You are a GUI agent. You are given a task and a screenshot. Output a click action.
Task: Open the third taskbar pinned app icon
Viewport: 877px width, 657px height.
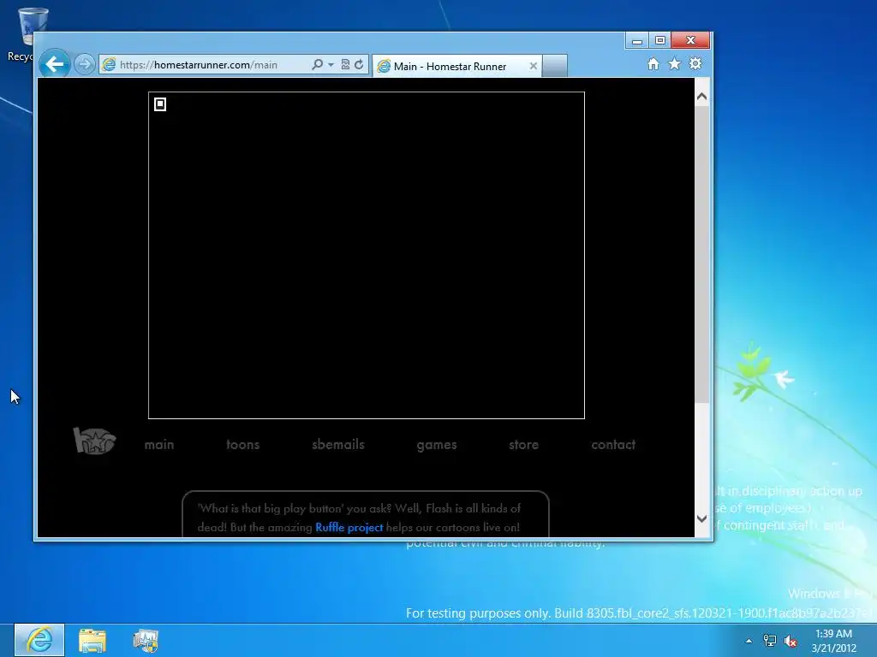click(x=146, y=641)
